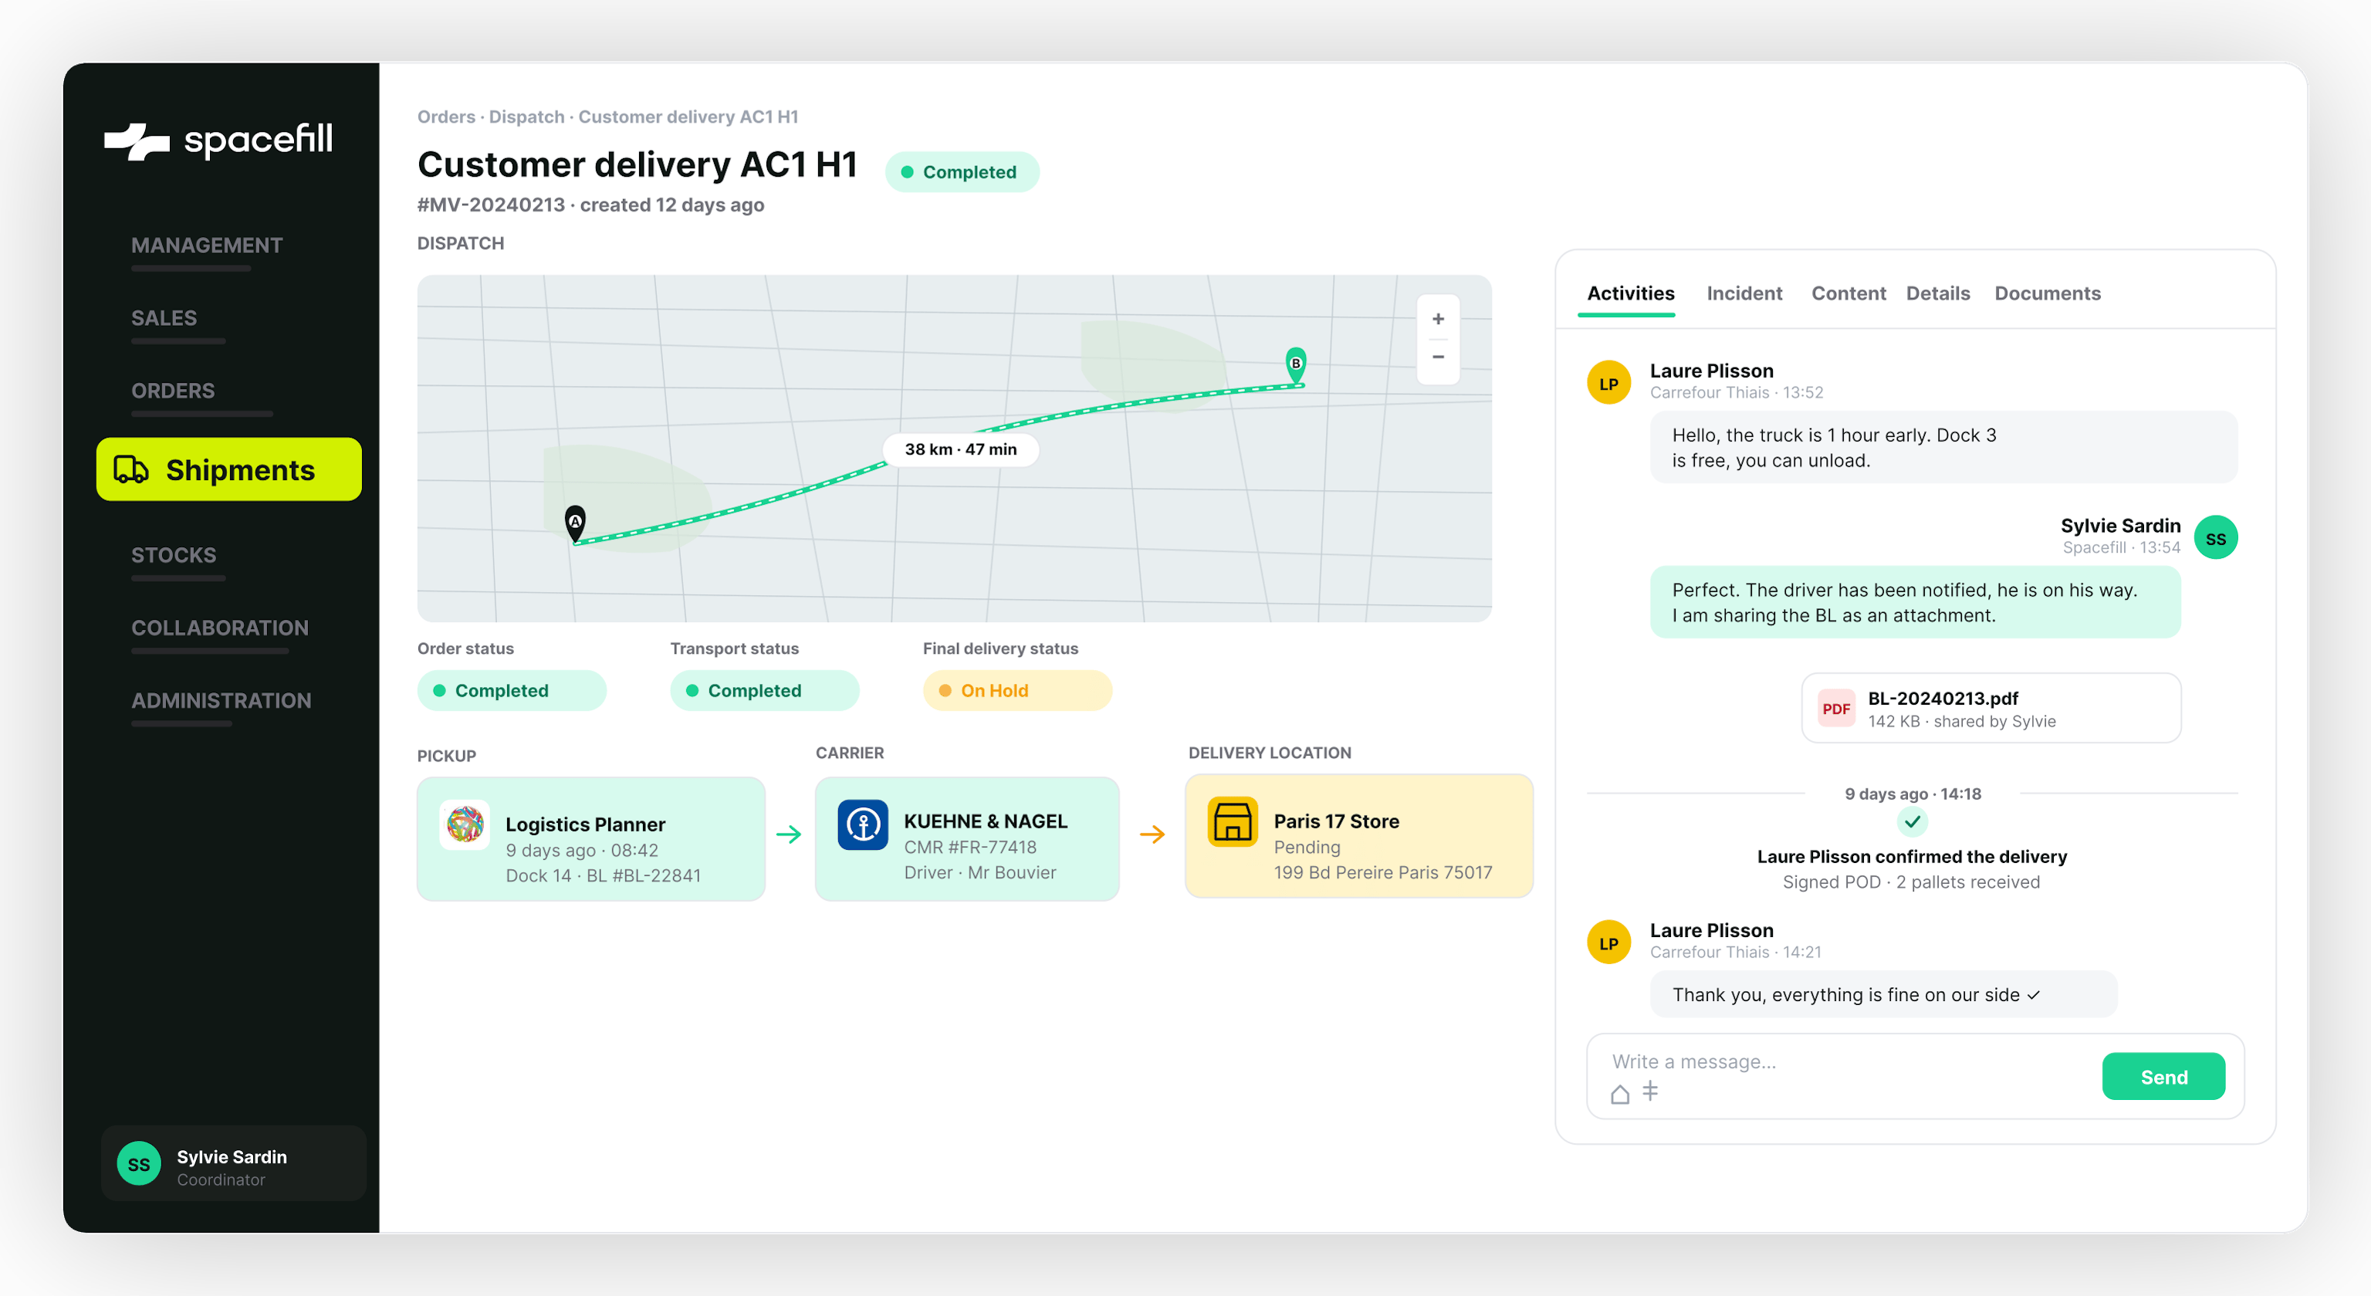Click the 'Driver · Mr Bouvier' text
2371x1296 pixels.
point(979,871)
